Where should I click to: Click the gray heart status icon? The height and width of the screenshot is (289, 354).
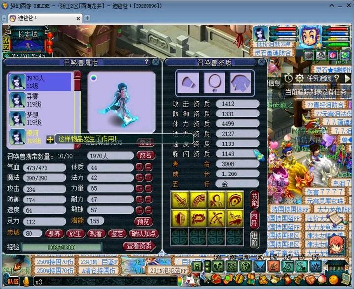pyautogui.click(x=309, y=55)
